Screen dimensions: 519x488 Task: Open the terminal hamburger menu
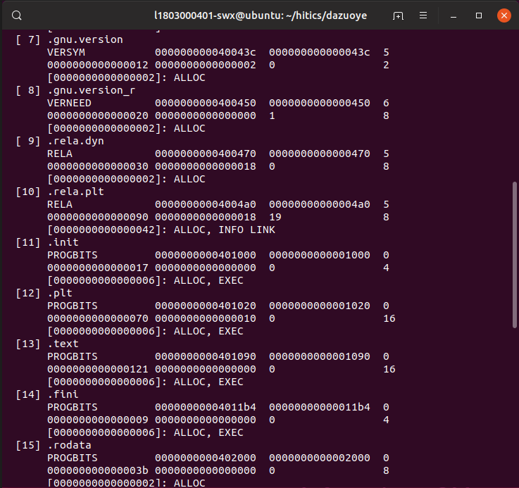pyautogui.click(x=423, y=15)
